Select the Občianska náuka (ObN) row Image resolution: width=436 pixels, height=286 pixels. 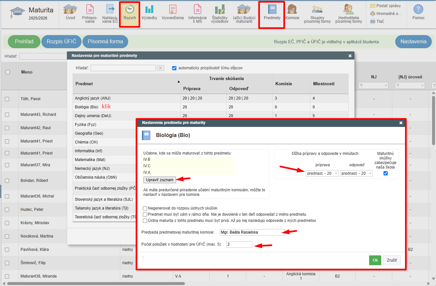click(104, 177)
